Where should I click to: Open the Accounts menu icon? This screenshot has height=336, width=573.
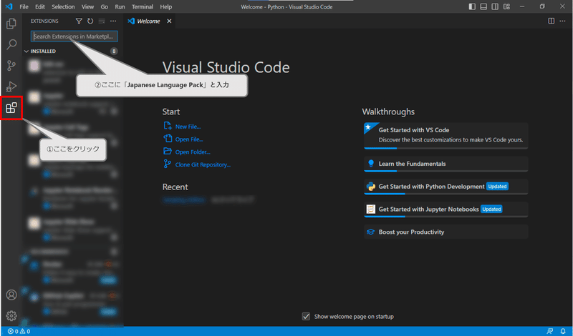11,295
